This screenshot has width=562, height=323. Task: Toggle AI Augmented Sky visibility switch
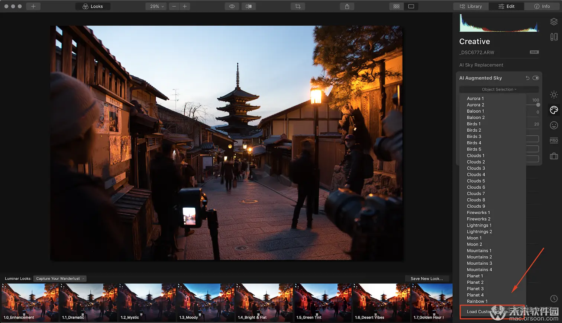pyautogui.click(x=536, y=78)
